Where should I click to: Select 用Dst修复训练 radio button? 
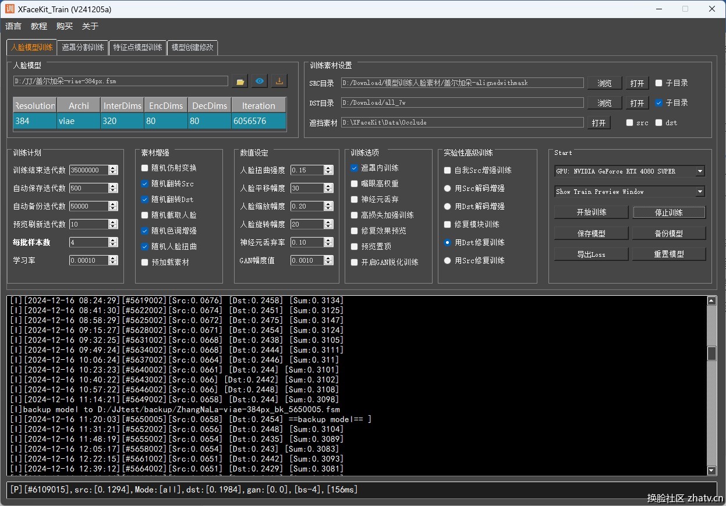447,242
